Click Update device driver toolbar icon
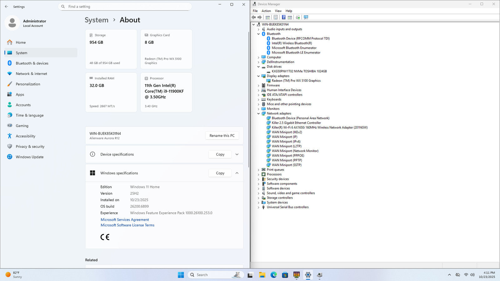The height and width of the screenshot is (281, 500). pos(298,17)
